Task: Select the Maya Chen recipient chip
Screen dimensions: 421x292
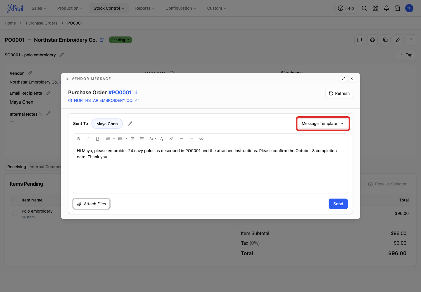Action: pos(107,124)
